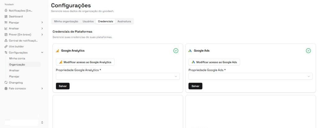This screenshot has width=318, height=128.
Task: Open the Propriedade Google Ads dropdown
Action: point(250,76)
